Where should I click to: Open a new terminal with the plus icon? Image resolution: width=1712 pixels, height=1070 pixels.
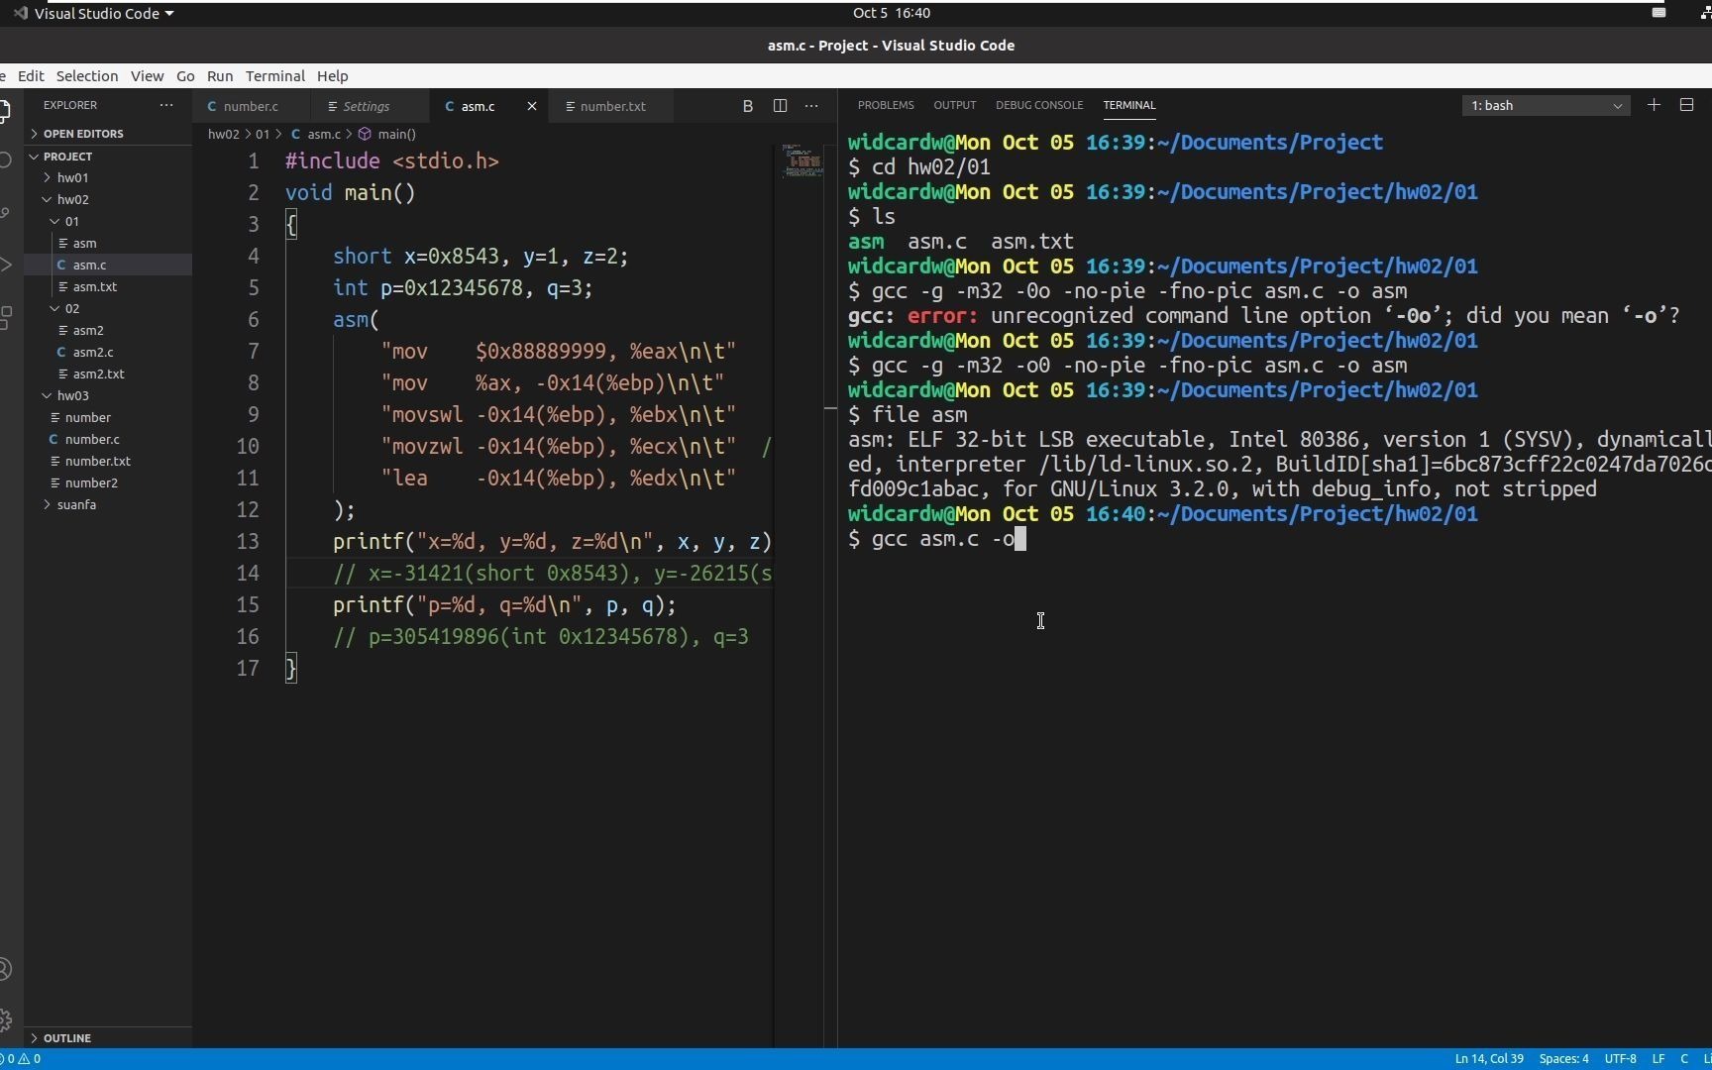(x=1655, y=105)
